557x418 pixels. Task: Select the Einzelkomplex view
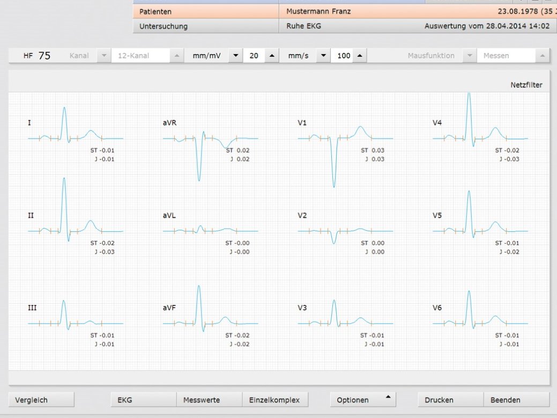click(x=275, y=400)
